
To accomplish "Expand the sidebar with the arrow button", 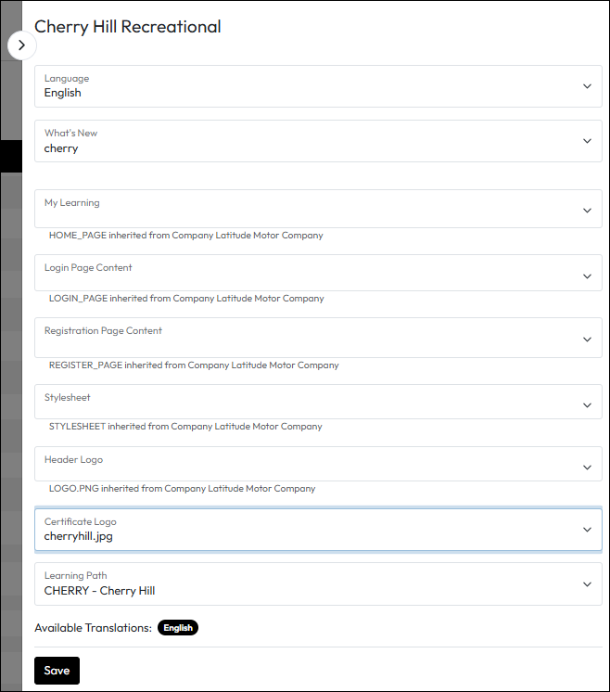I will click(21, 45).
